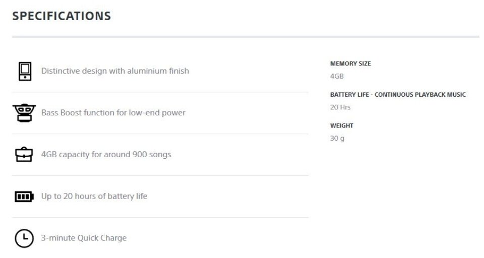
Task: Click the Bass Boost speaker icon
Action: [24, 113]
